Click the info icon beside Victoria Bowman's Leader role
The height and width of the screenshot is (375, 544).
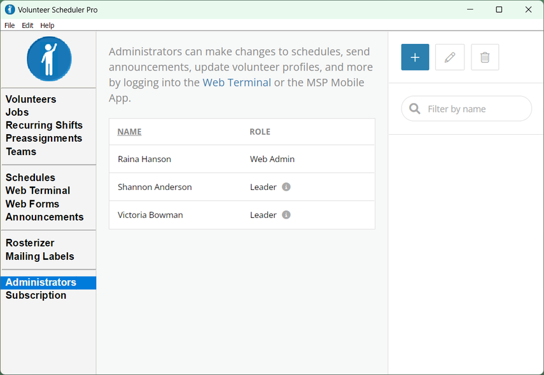(x=286, y=215)
